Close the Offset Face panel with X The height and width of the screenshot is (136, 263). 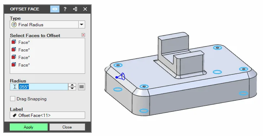click(85, 9)
